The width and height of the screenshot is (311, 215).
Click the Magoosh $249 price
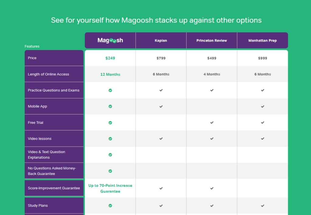[x=110, y=58]
